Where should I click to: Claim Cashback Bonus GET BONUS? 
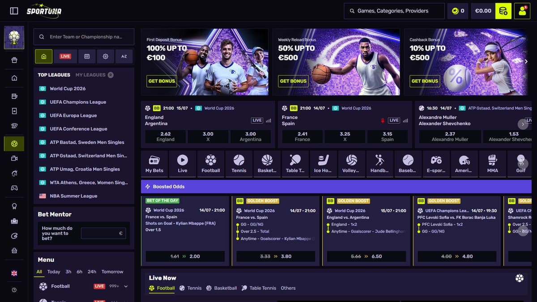click(425, 81)
